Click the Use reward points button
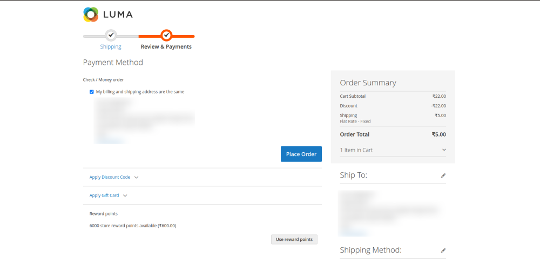This screenshot has width=540, height=264. click(x=294, y=239)
